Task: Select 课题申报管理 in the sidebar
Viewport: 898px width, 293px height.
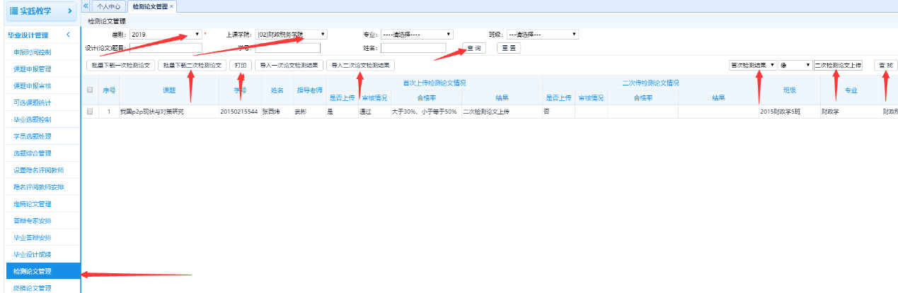Action: pyautogui.click(x=33, y=69)
